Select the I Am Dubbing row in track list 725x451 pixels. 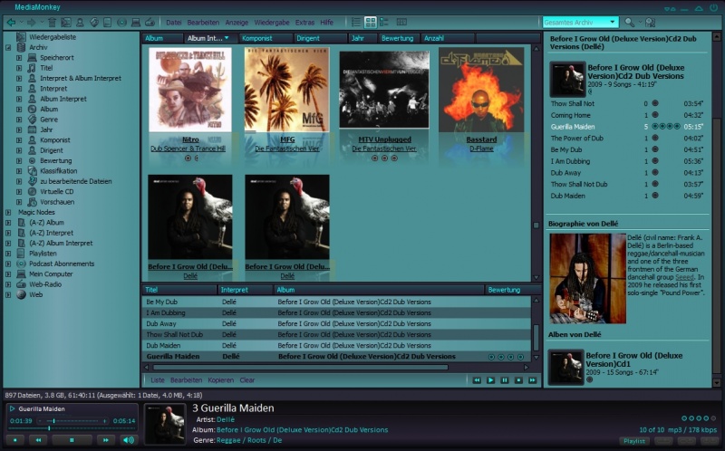[336, 312]
